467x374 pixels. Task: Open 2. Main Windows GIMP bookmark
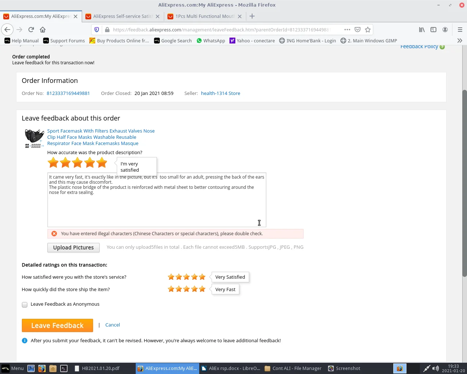pyautogui.click(x=369, y=41)
